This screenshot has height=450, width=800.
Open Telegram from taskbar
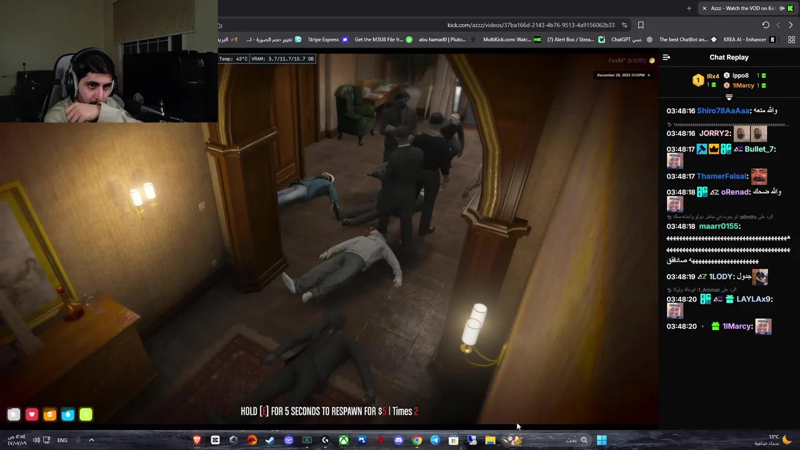[435, 440]
